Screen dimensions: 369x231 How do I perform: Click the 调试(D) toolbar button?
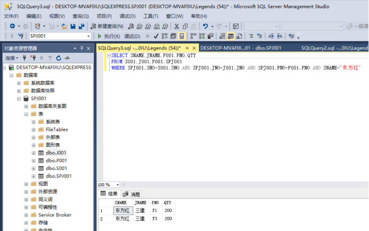[132, 36]
